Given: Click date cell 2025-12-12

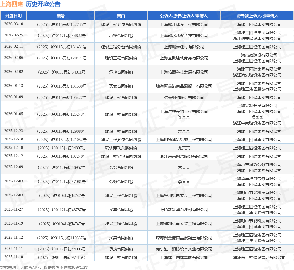Looking at the screenshot, I should [x=14, y=156].
